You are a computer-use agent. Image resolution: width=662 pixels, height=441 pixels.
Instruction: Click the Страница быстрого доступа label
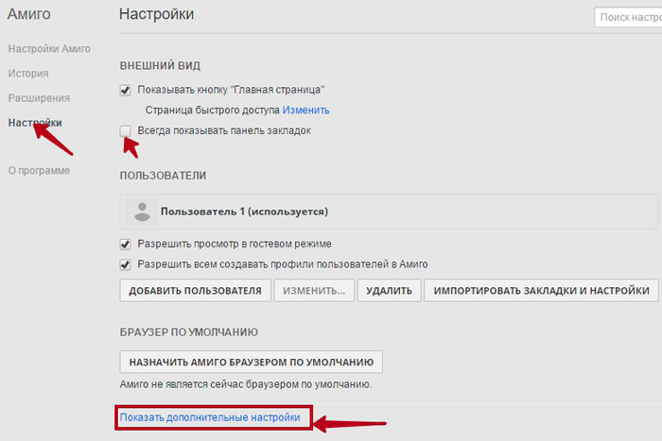(213, 110)
